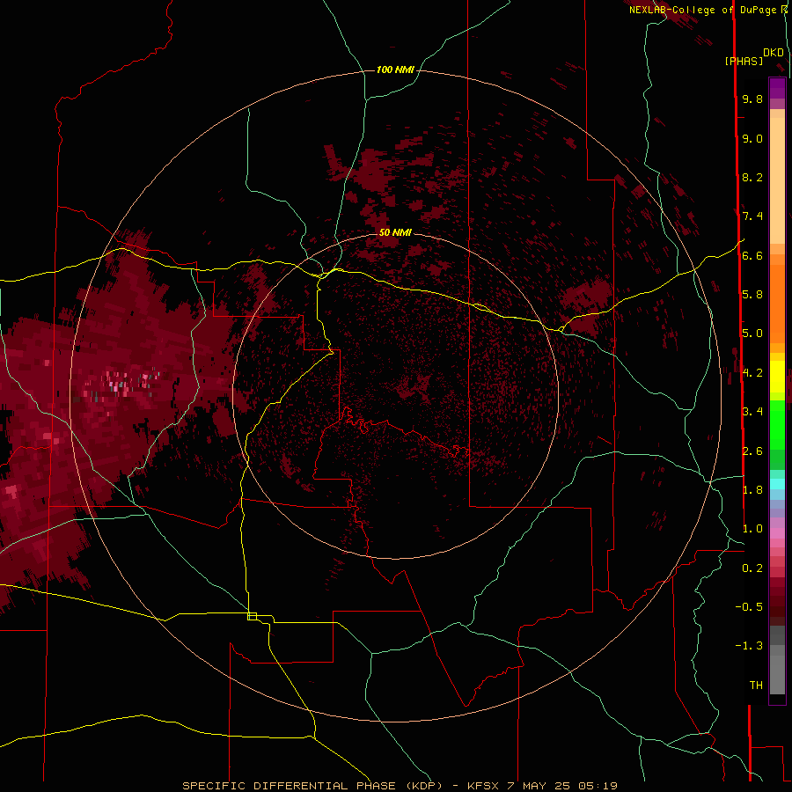Click the "50 NMI" range ring label
792x792 pixels.
tap(395, 232)
